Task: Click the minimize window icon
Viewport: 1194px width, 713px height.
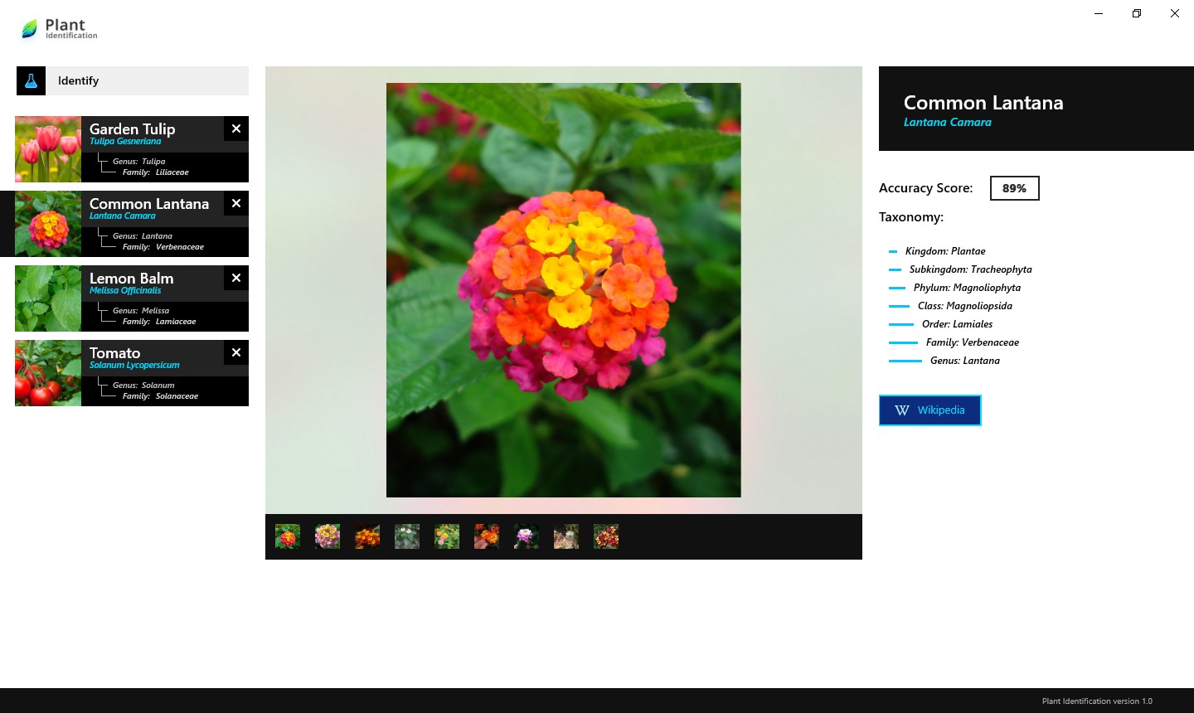Action: tap(1098, 13)
